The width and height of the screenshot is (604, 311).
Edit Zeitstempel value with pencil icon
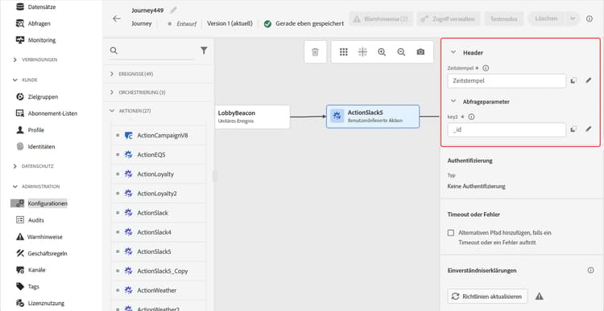588,80
